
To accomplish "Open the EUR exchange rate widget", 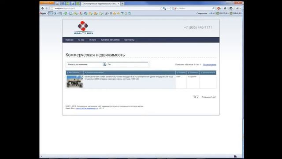I will click(236, 13).
